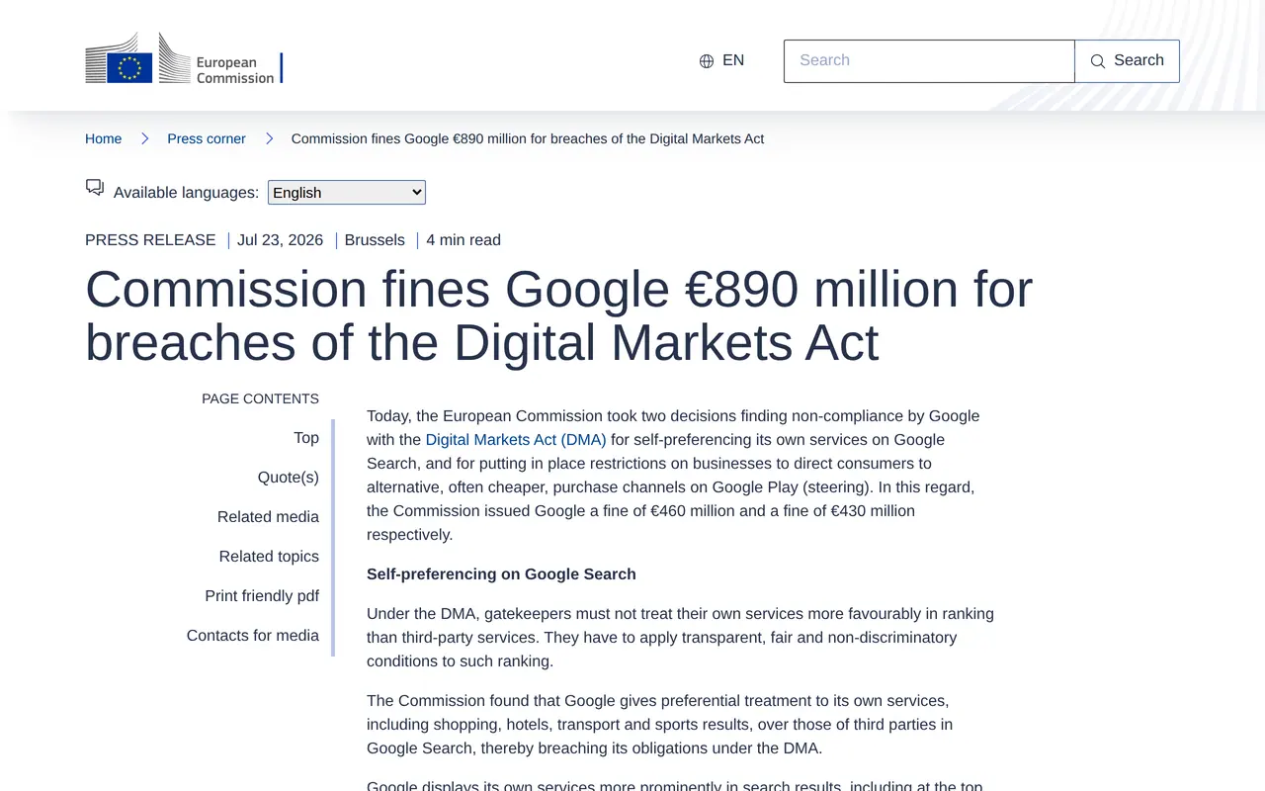Open Print friendly pdf link

[x=262, y=596]
